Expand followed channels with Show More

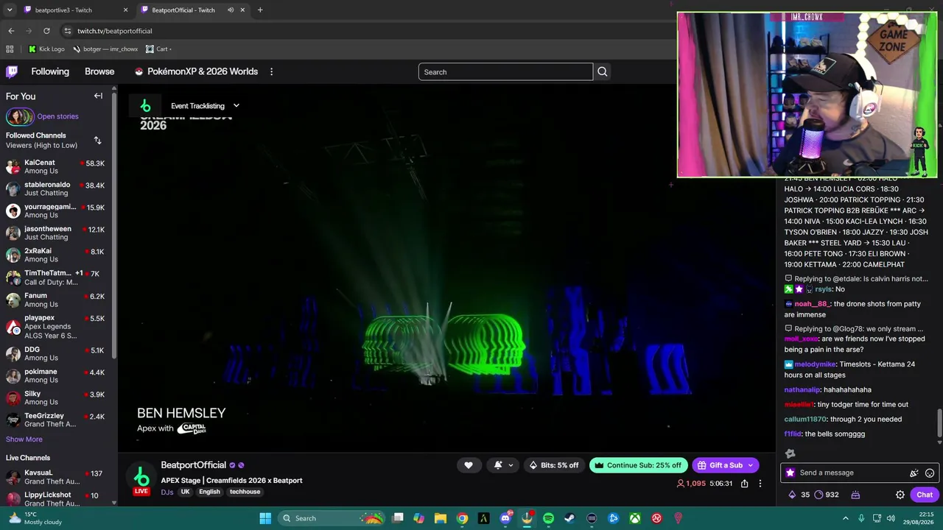(x=24, y=439)
